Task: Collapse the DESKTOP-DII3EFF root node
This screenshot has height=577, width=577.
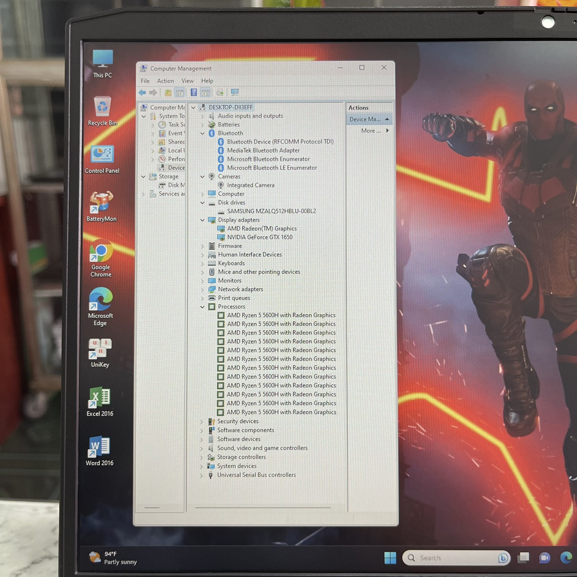Action: coord(194,108)
